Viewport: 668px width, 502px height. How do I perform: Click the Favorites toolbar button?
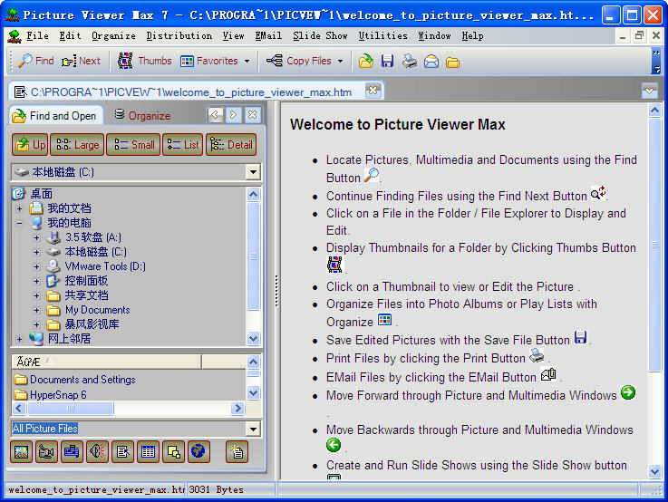click(208, 61)
